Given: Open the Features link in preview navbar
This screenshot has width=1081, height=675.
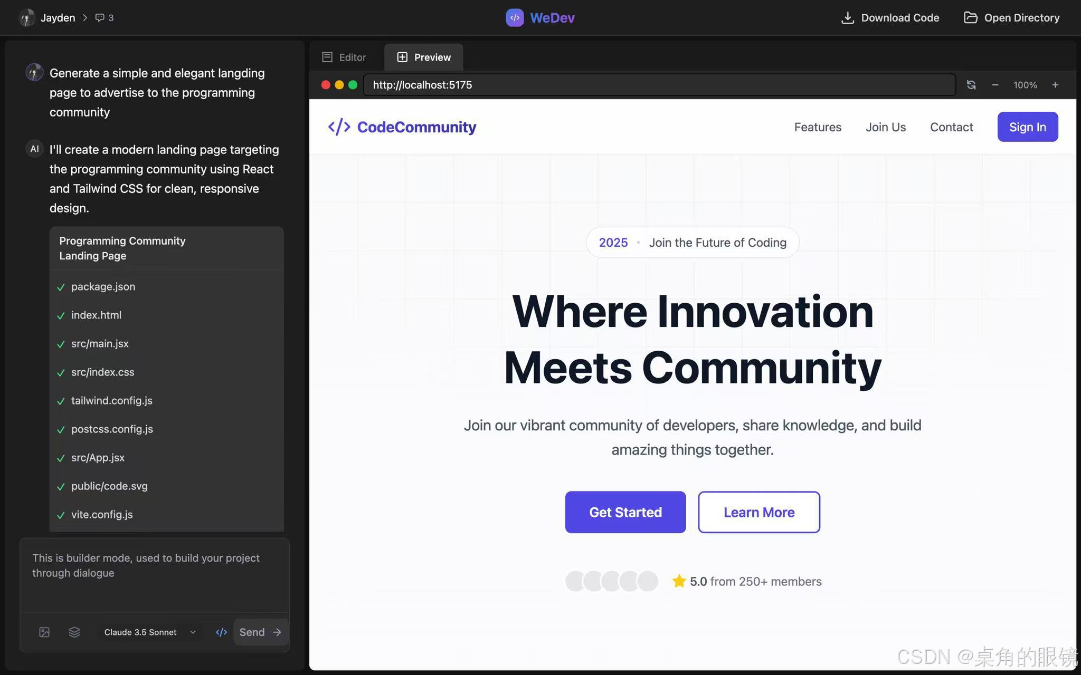Looking at the screenshot, I should pos(818,127).
